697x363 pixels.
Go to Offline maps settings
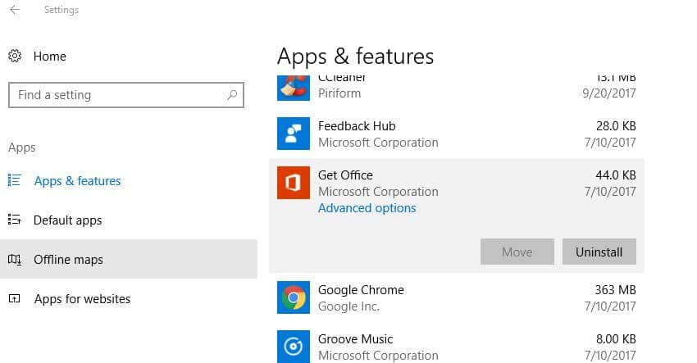coord(68,260)
